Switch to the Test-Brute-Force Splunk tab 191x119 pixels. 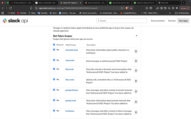[x=120, y=3]
